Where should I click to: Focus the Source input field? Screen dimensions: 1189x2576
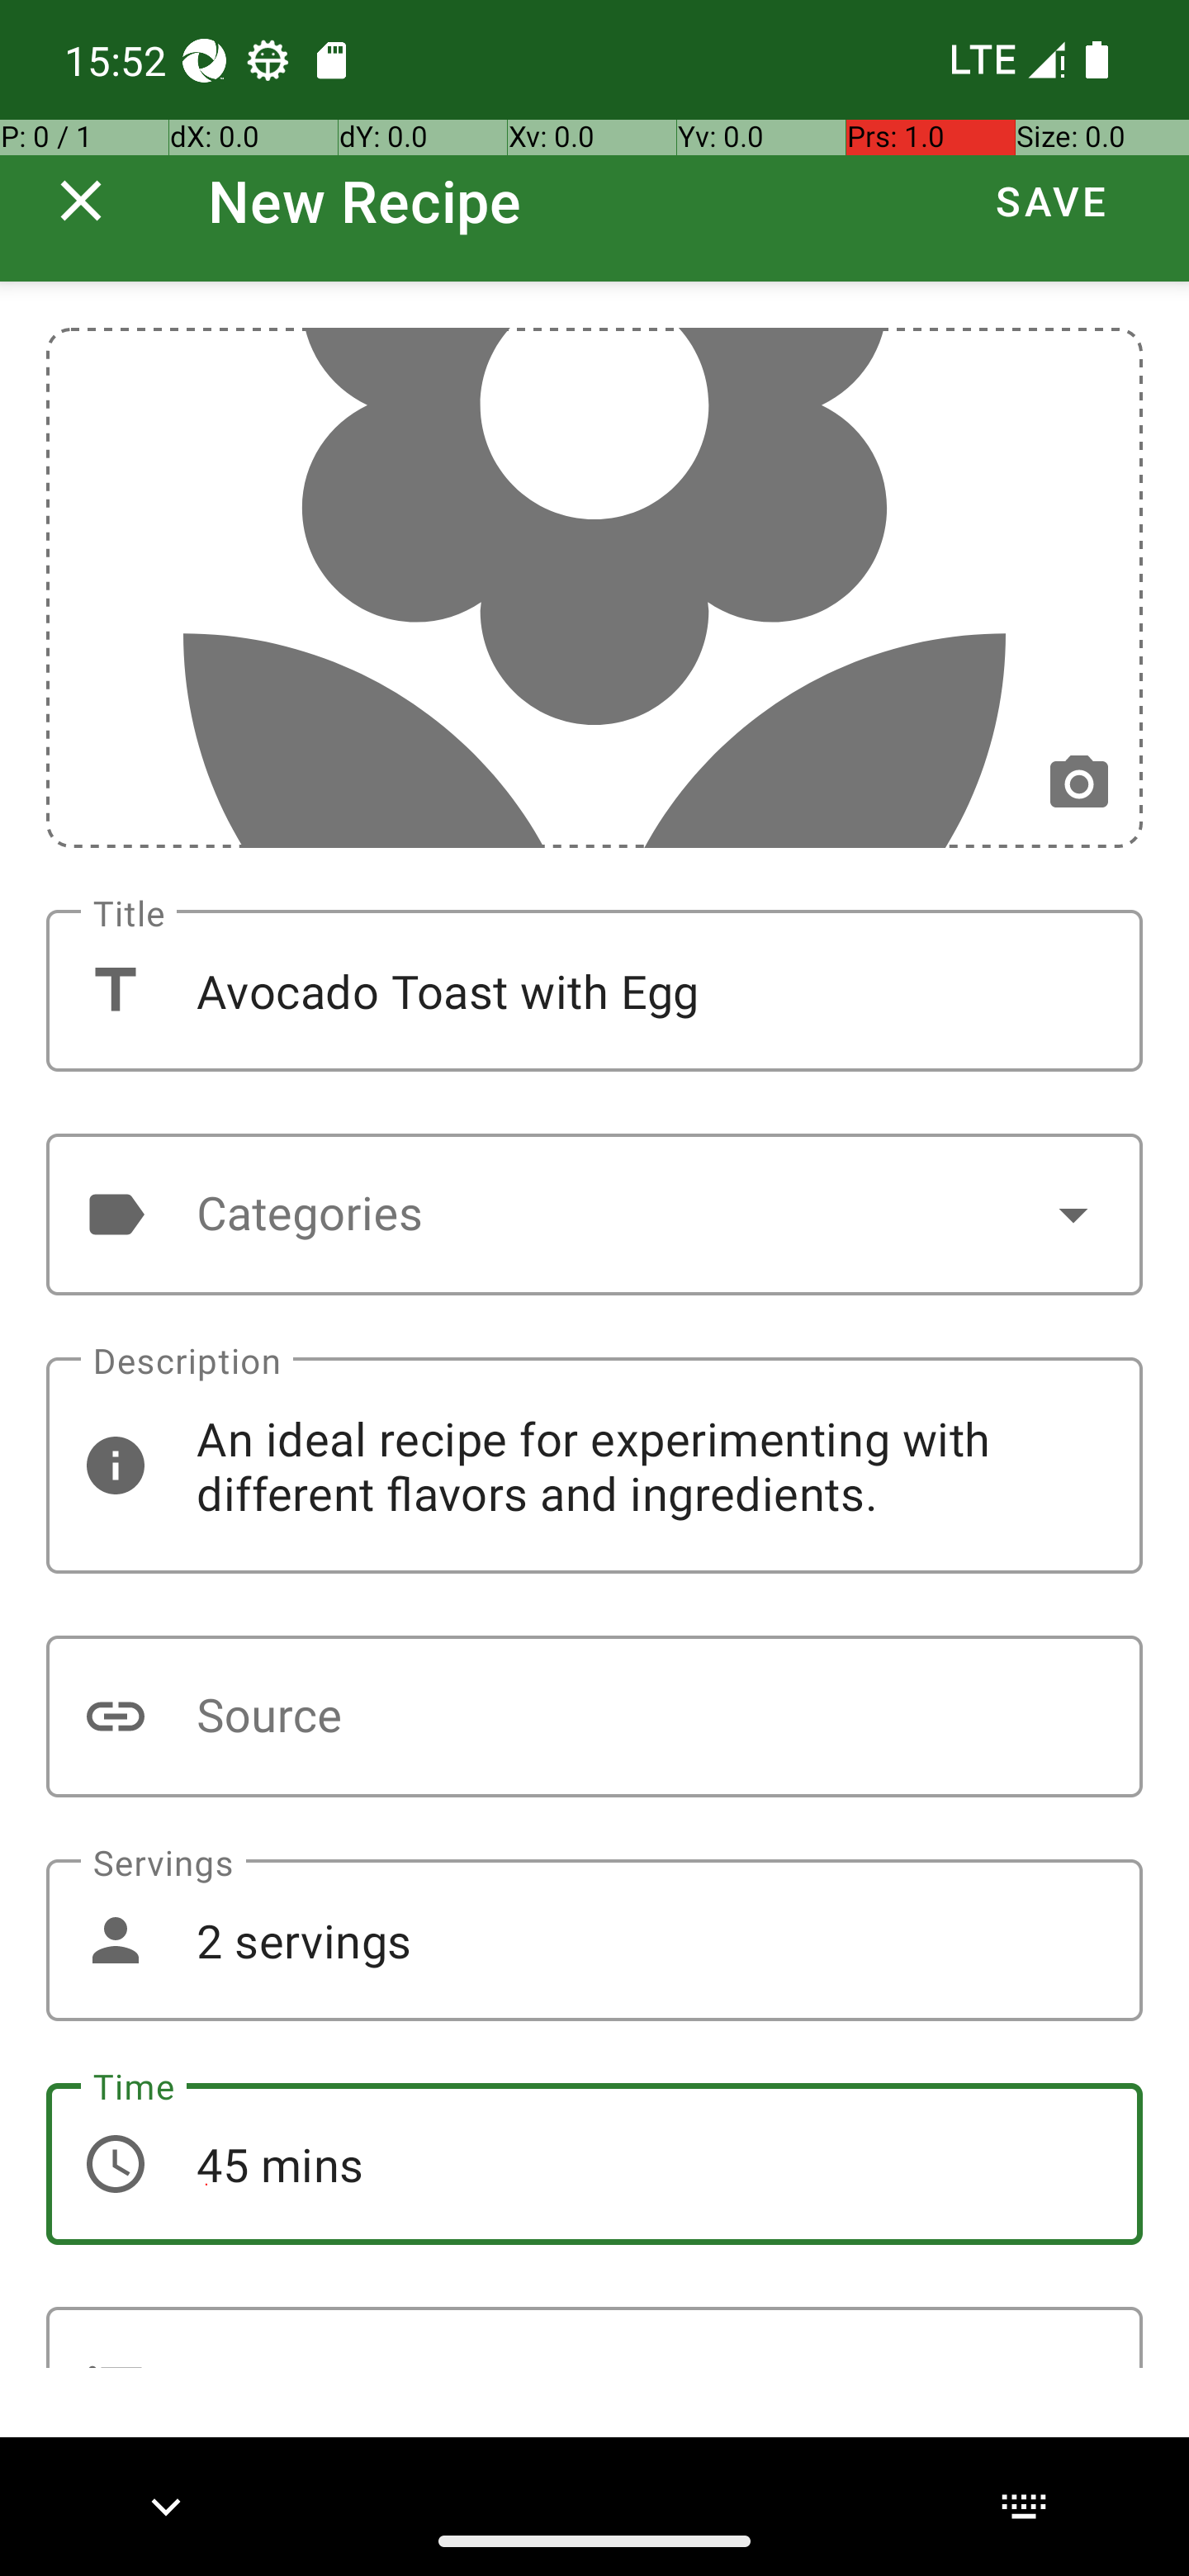tap(594, 1716)
